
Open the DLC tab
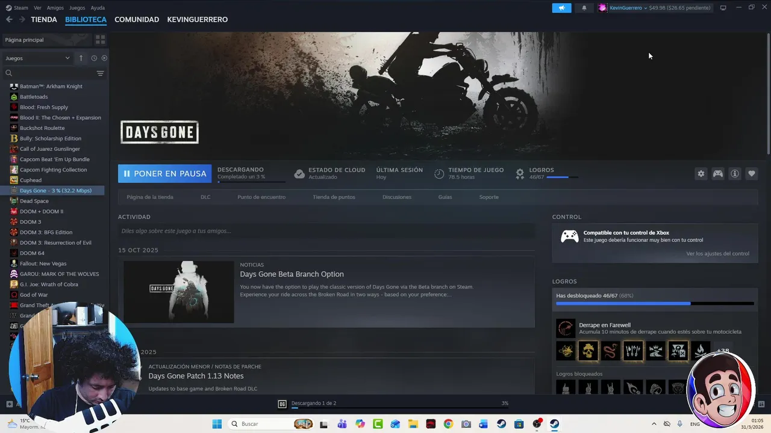click(x=205, y=197)
